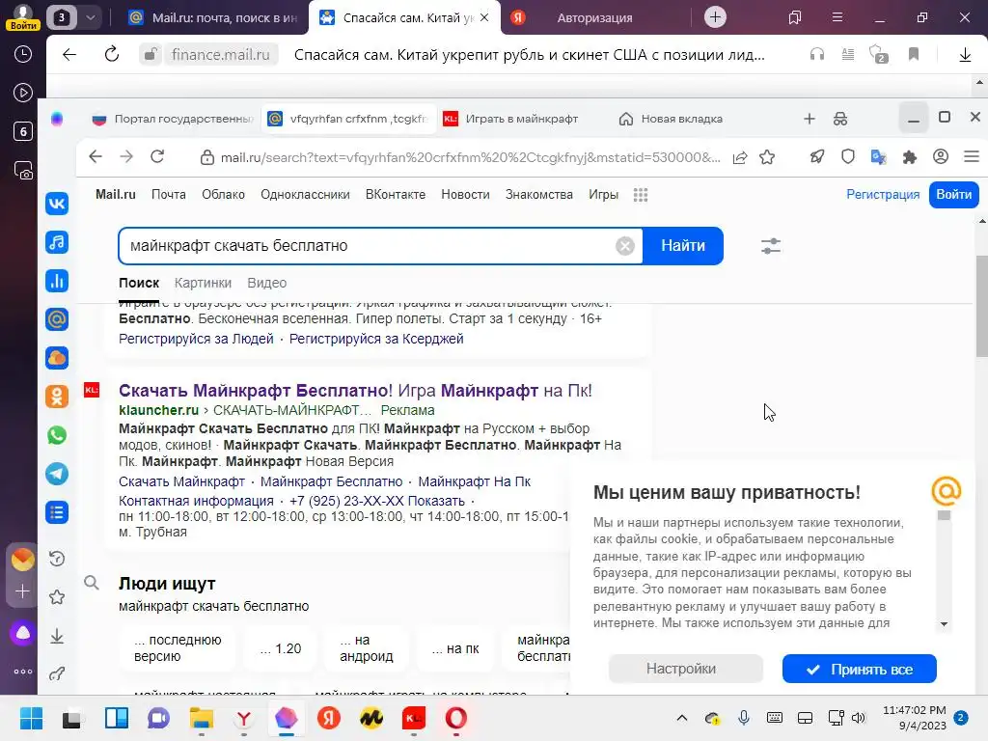Open the profile account icon

tap(941, 157)
